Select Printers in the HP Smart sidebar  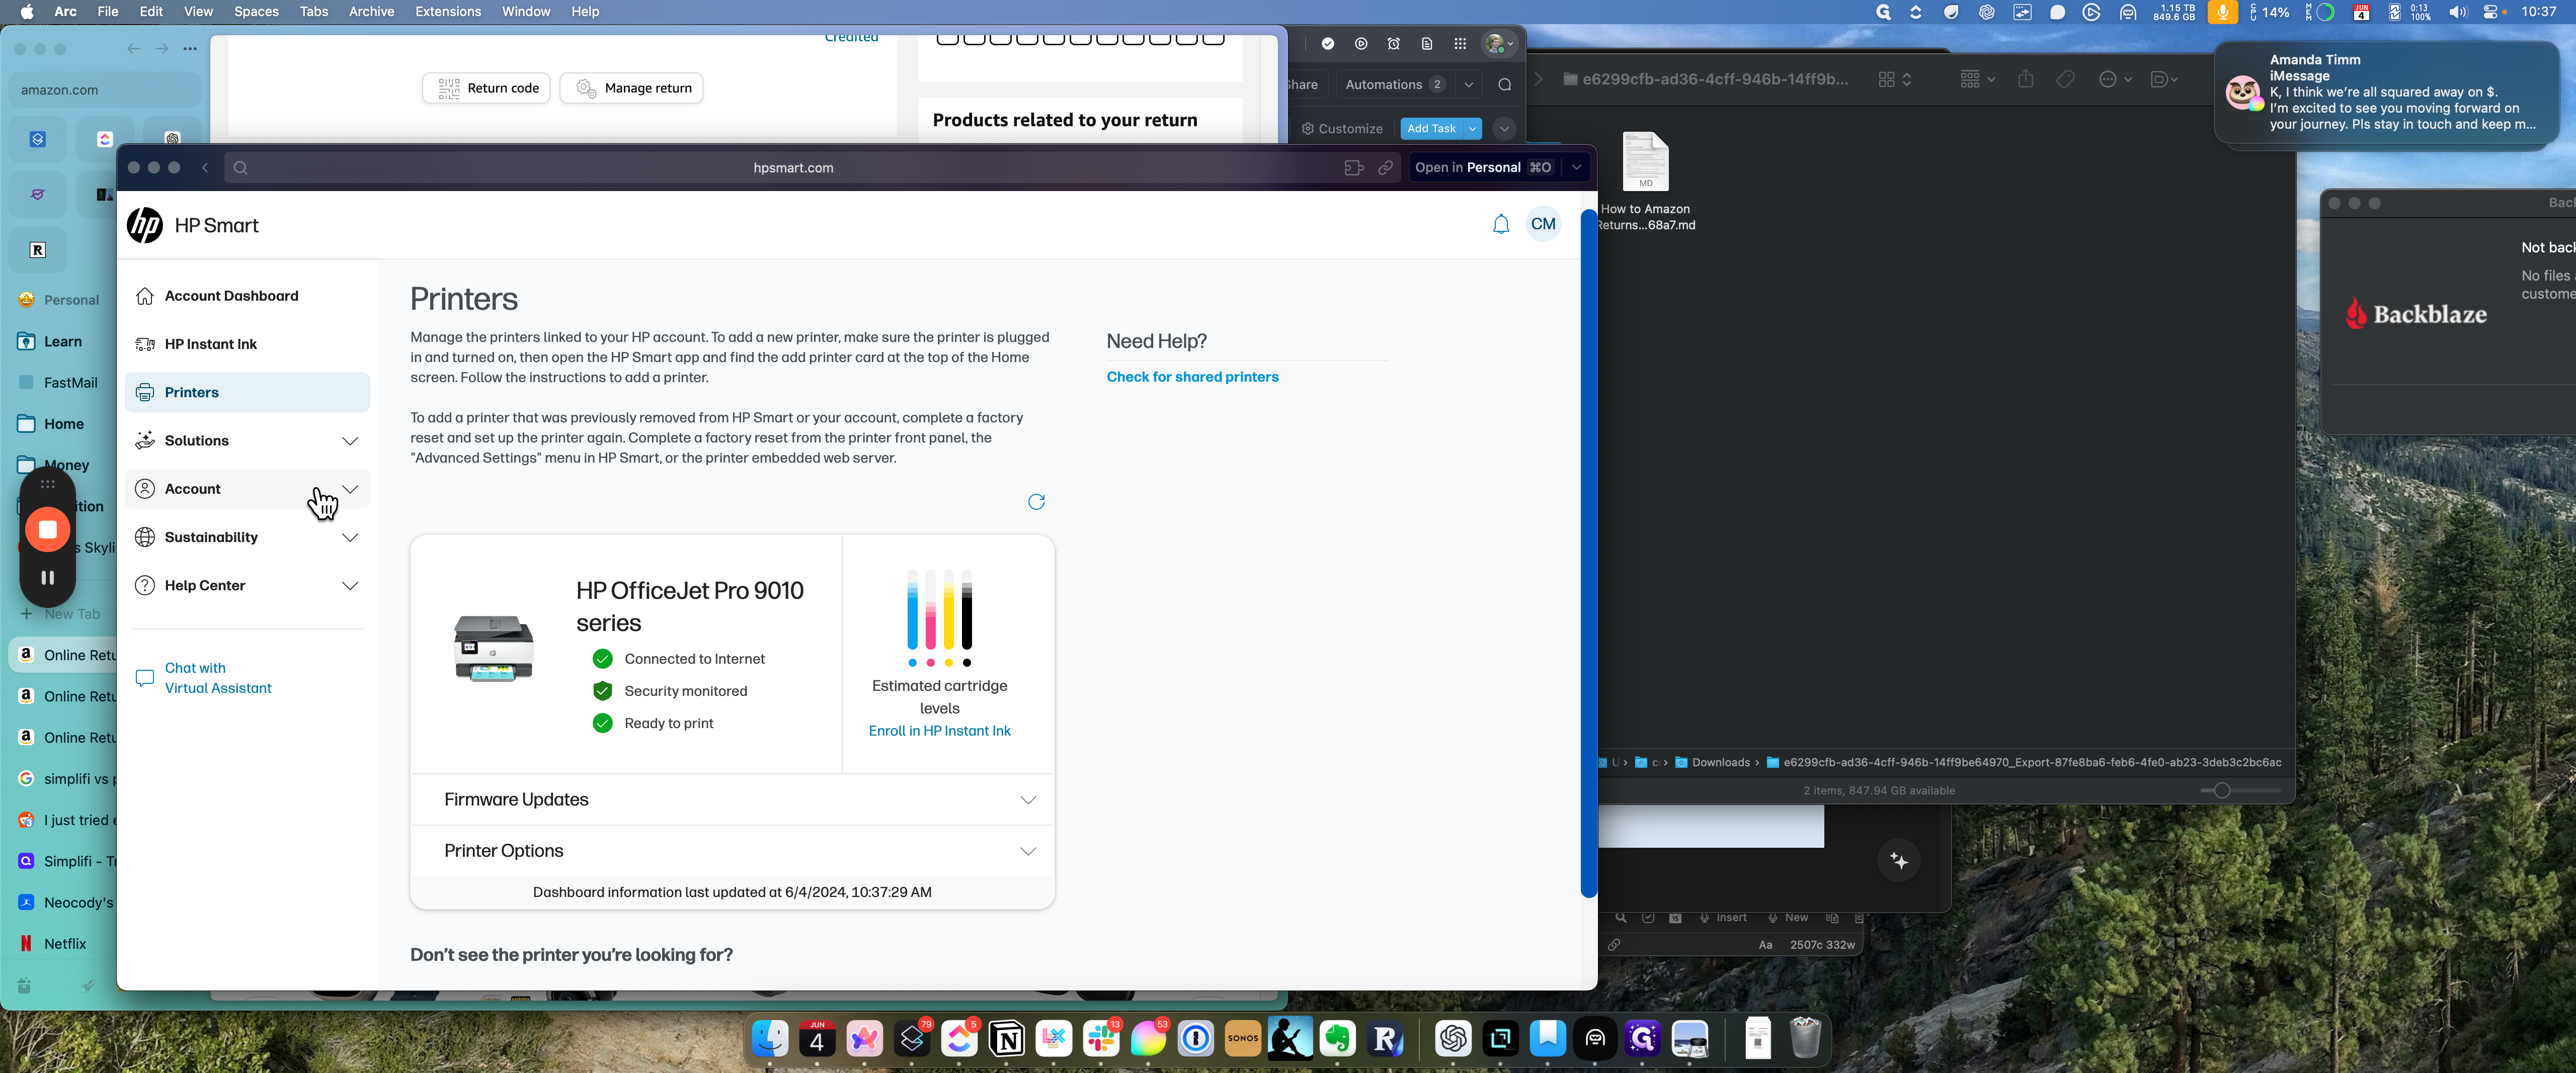click(248, 393)
